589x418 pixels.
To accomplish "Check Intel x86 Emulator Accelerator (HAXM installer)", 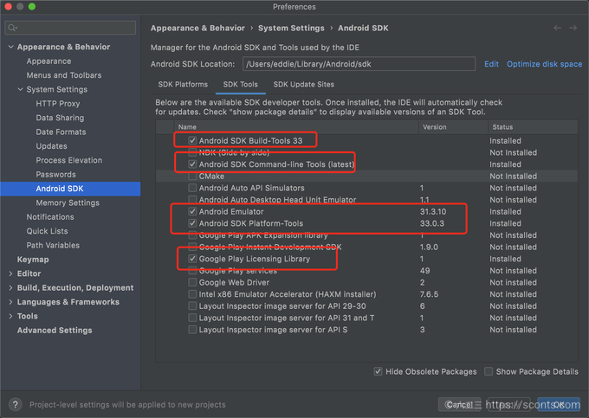I will (192, 294).
